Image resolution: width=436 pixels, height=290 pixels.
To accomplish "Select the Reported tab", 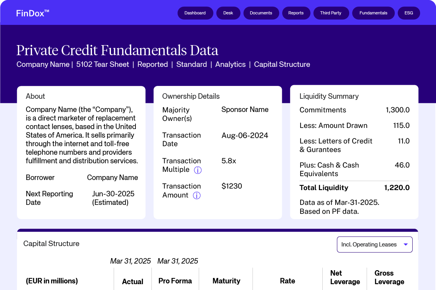I will tap(153, 65).
